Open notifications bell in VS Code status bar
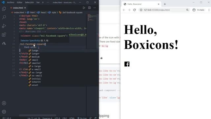Image resolution: width=211 pixels, height=119 pixels. tap(95, 118)
